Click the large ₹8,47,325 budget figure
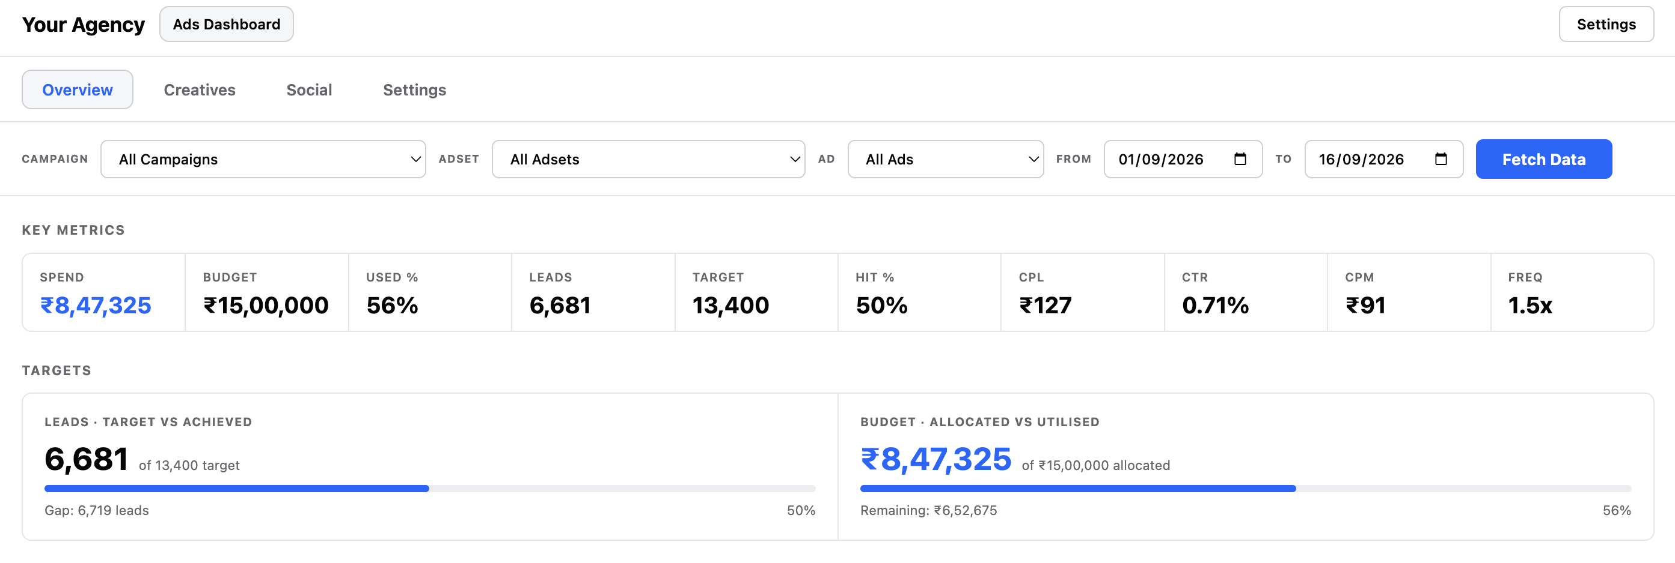 point(935,459)
